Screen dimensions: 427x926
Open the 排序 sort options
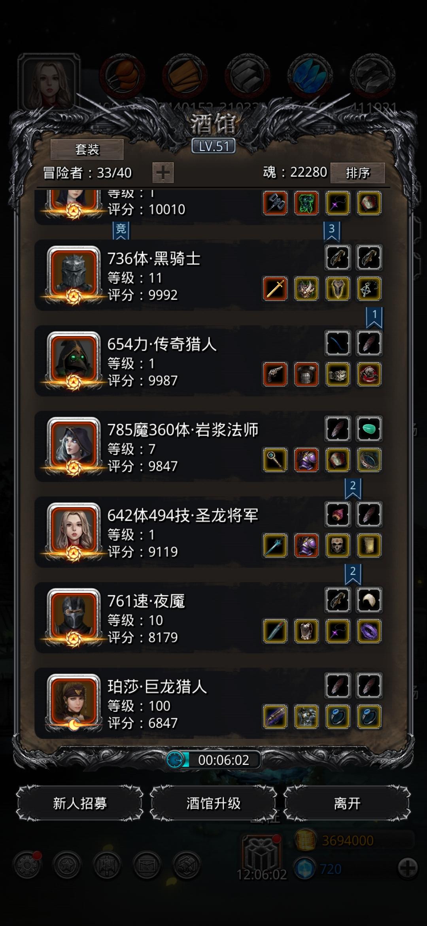[358, 173]
